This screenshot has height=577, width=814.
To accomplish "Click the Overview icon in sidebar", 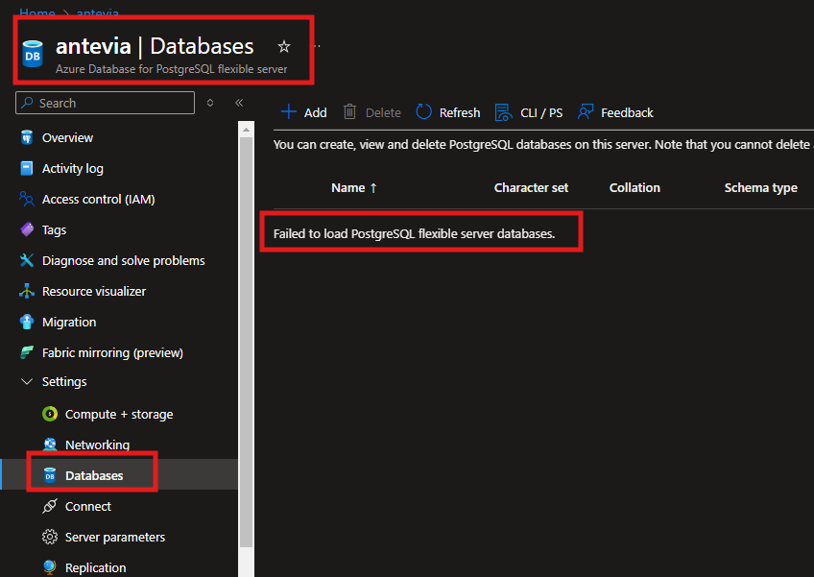I will [x=27, y=137].
